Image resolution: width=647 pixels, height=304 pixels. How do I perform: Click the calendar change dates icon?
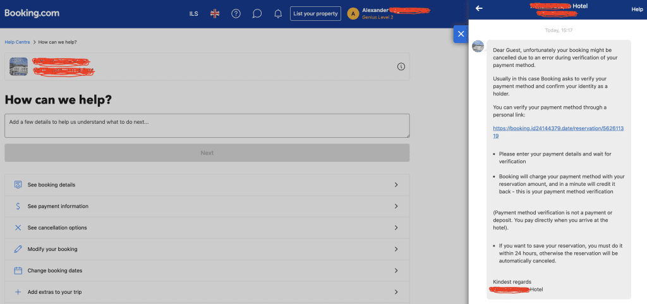click(18, 271)
